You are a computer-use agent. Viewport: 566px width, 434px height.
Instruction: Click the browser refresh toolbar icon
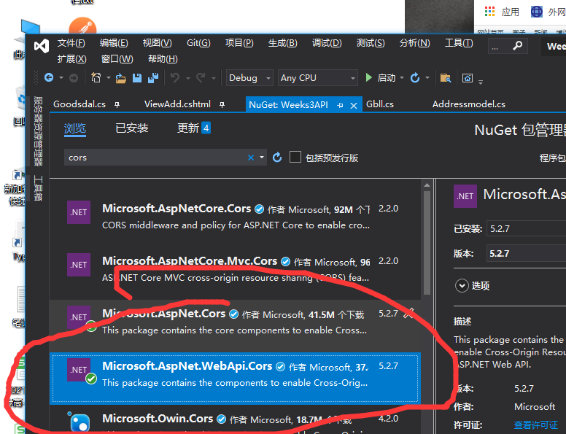415,77
